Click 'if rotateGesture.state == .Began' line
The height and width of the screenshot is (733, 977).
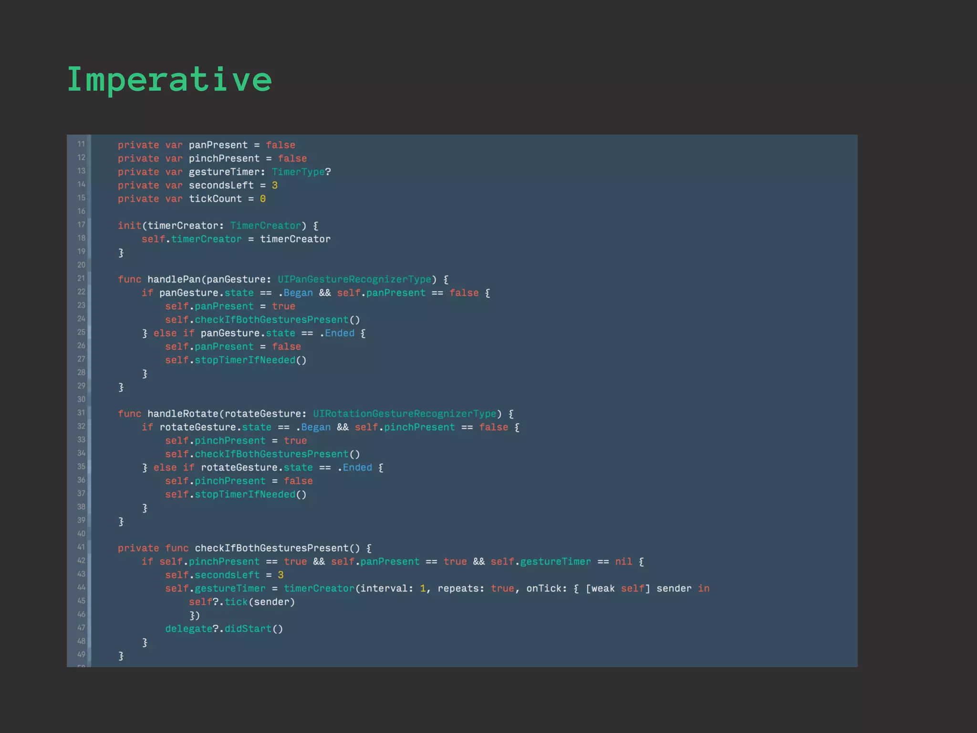331,427
